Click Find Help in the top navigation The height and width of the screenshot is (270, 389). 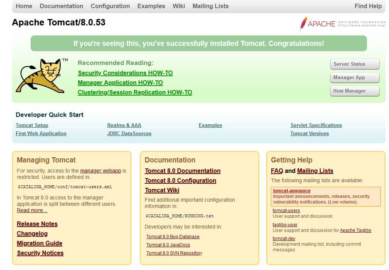pyautogui.click(x=368, y=6)
